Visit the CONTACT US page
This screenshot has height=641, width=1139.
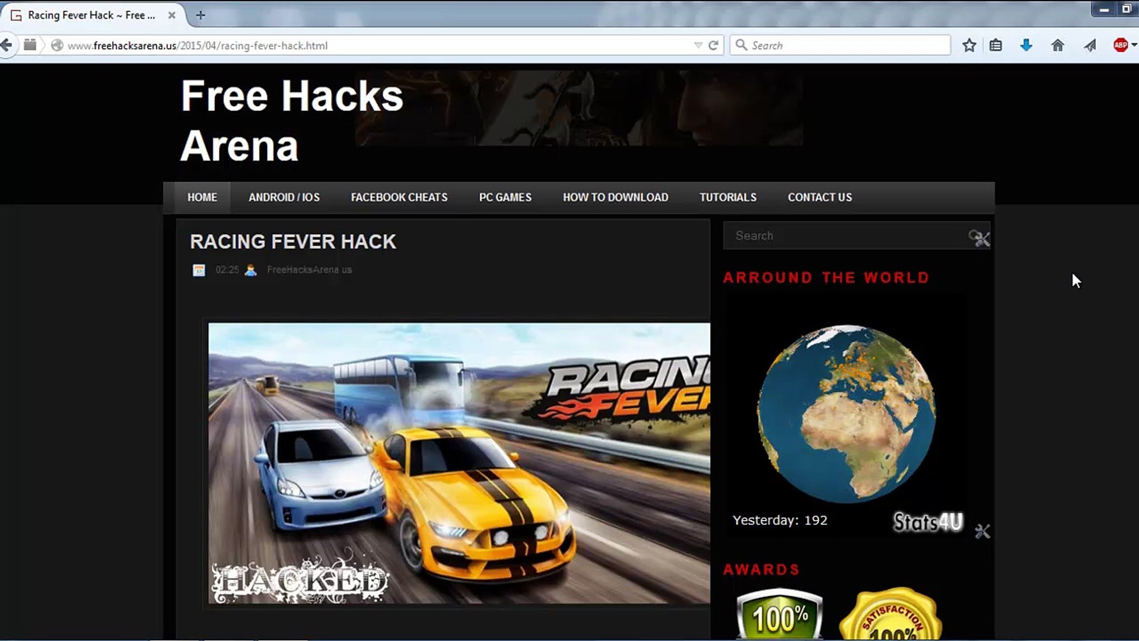pos(820,198)
